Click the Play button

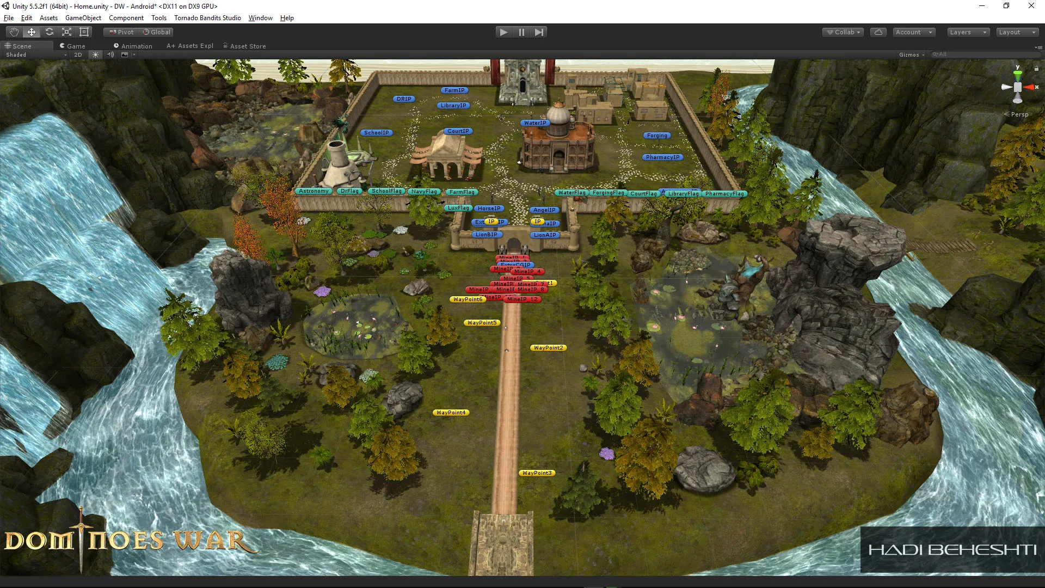pyautogui.click(x=504, y=32)
